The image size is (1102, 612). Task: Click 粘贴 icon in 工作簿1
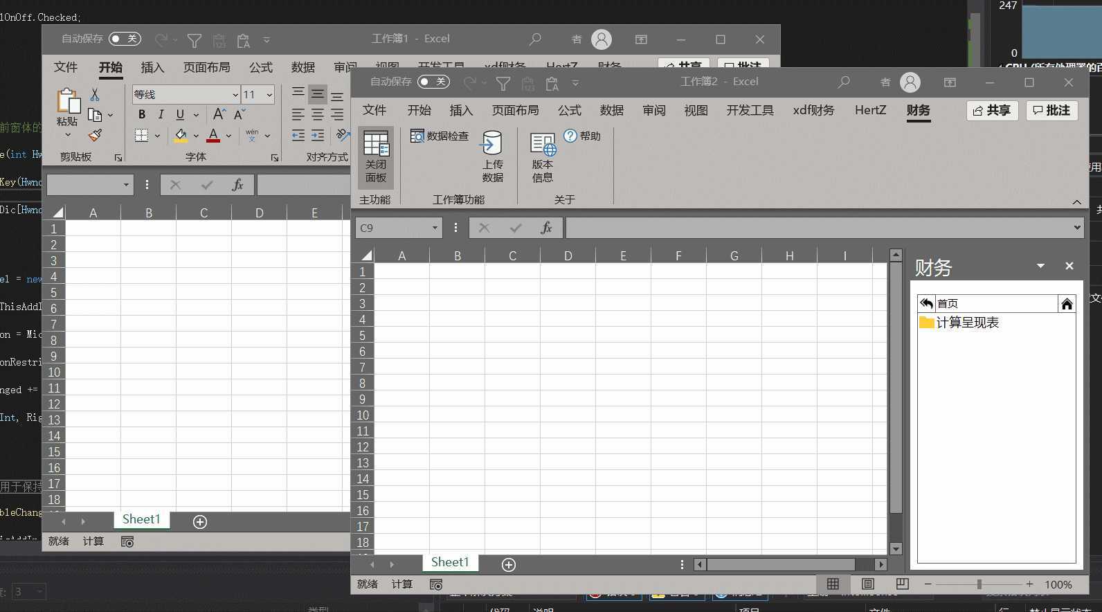coord(68,101)
